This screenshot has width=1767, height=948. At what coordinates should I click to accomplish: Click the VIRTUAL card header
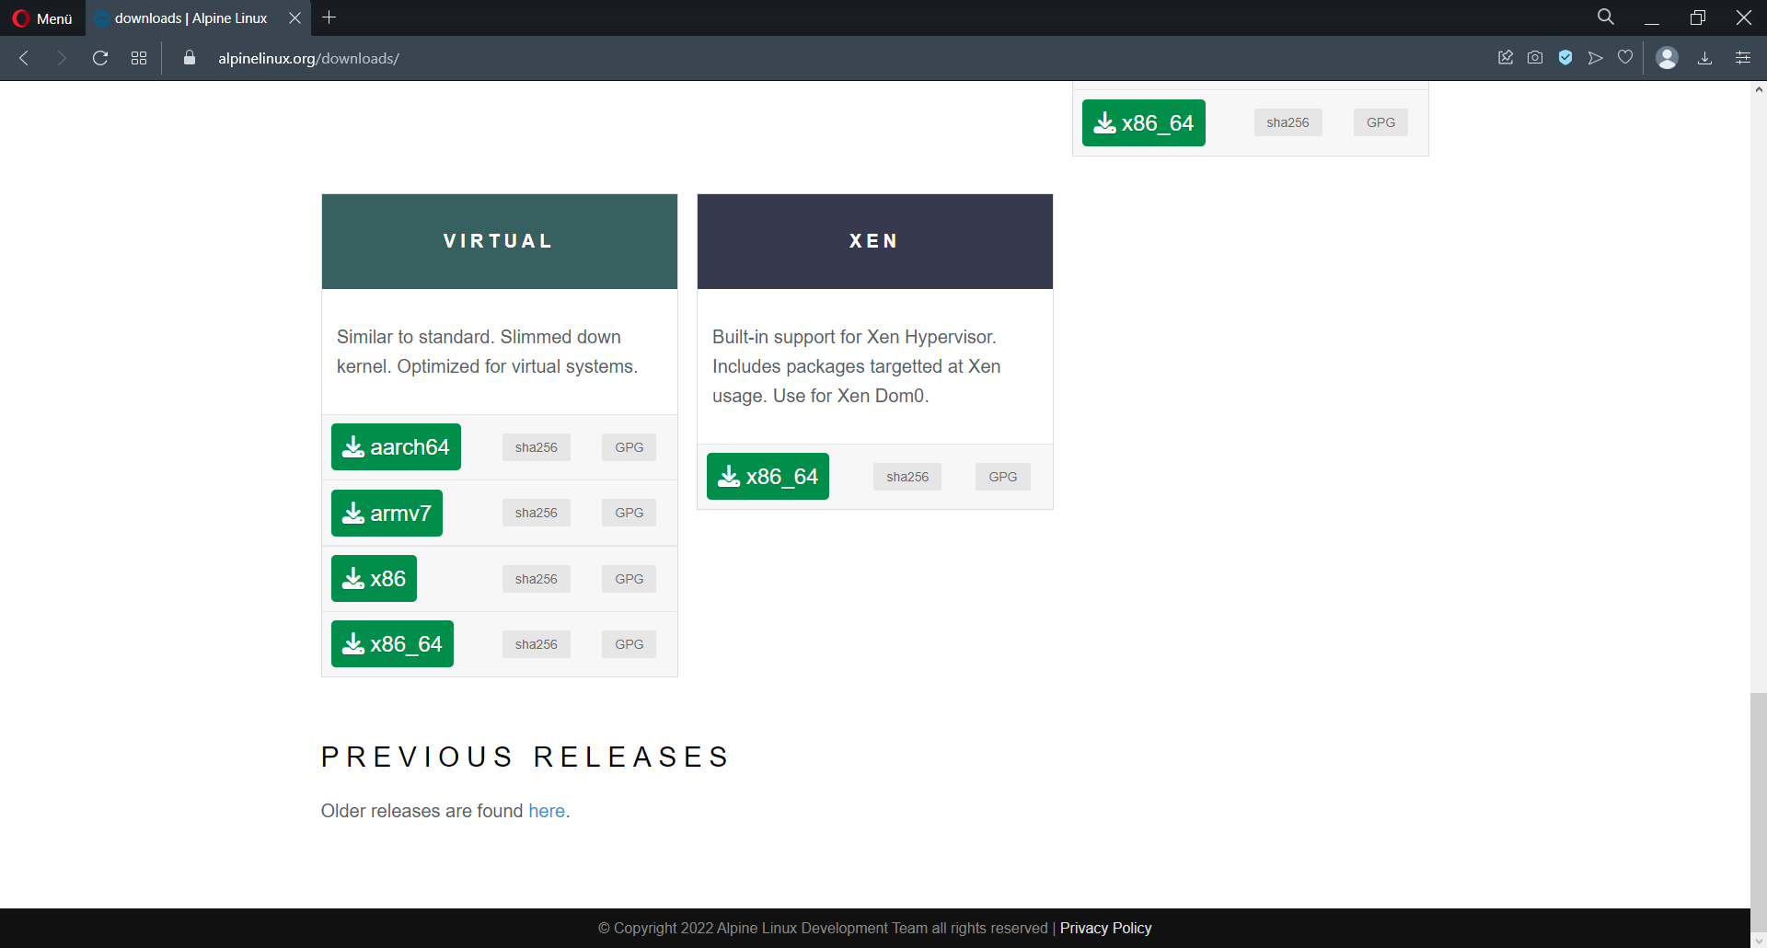click(x=500, y=241)
